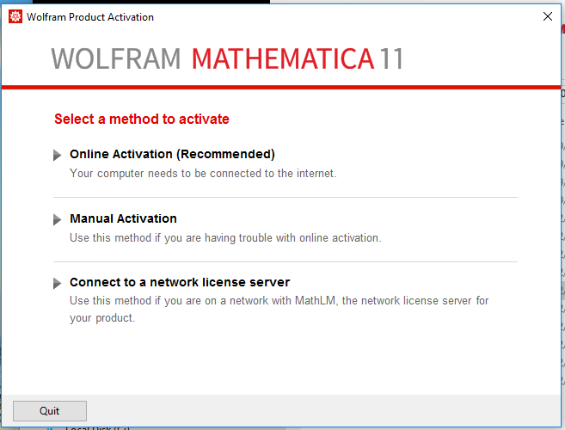Choose Manual Activation method
The height and width of the screenshot is (430, 565).
pyautogui.click(x=123, y=218)
